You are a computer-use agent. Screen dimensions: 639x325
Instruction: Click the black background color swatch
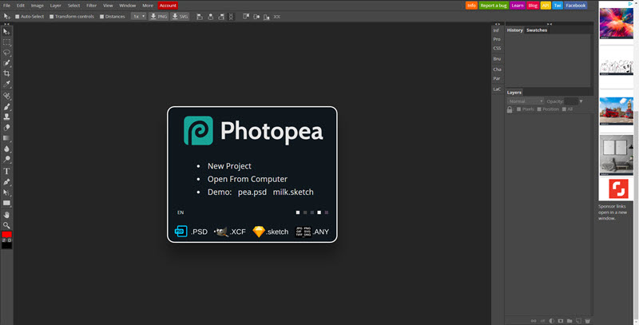7,246
